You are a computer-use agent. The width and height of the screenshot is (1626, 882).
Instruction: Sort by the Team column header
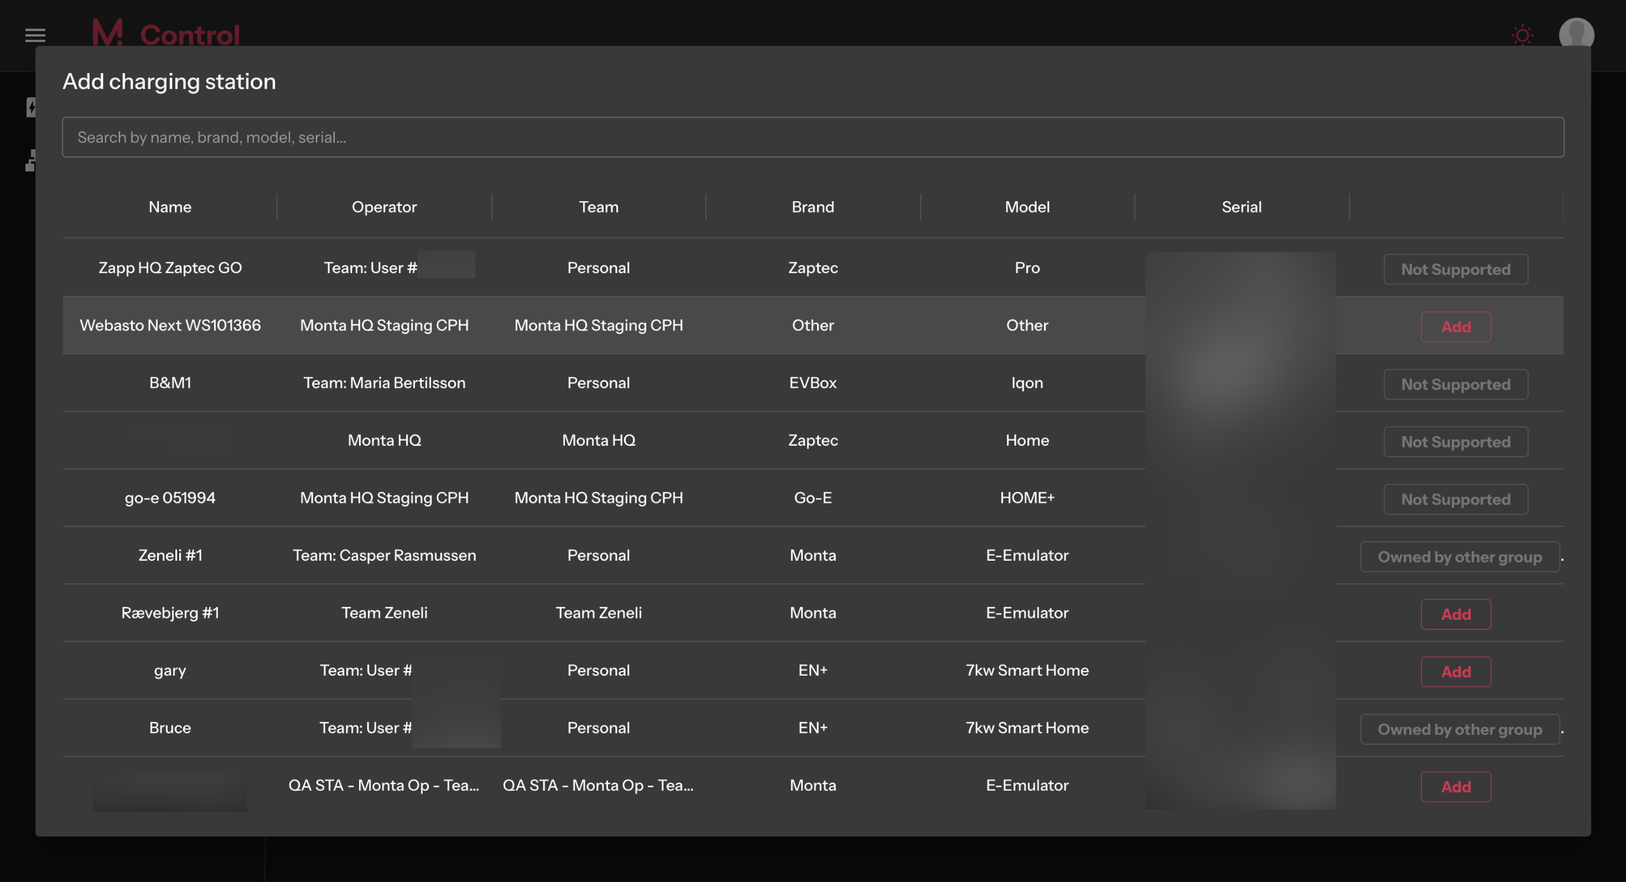click(x=599, y=207)
